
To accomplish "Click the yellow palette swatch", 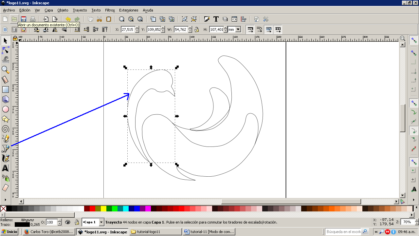I will (103, 208).
